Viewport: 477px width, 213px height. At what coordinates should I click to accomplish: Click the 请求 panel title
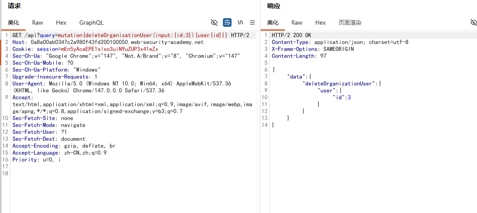click(x=14, y=6)
